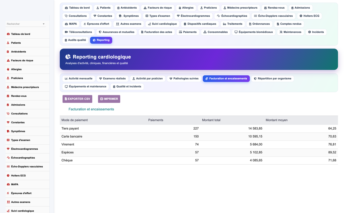Open Échocardiographies in the sidebar
The image size is (344, 213).
tap(28, 158)
